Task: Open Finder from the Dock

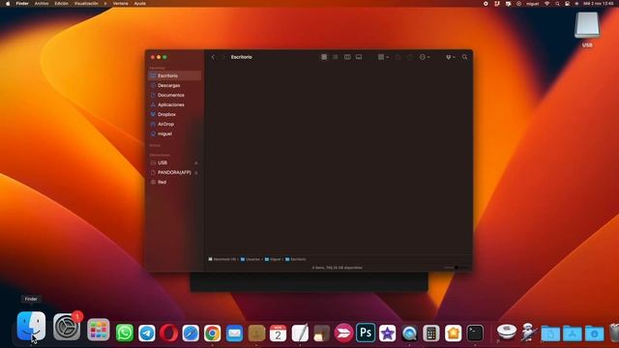Action: (x=31, y=327)
